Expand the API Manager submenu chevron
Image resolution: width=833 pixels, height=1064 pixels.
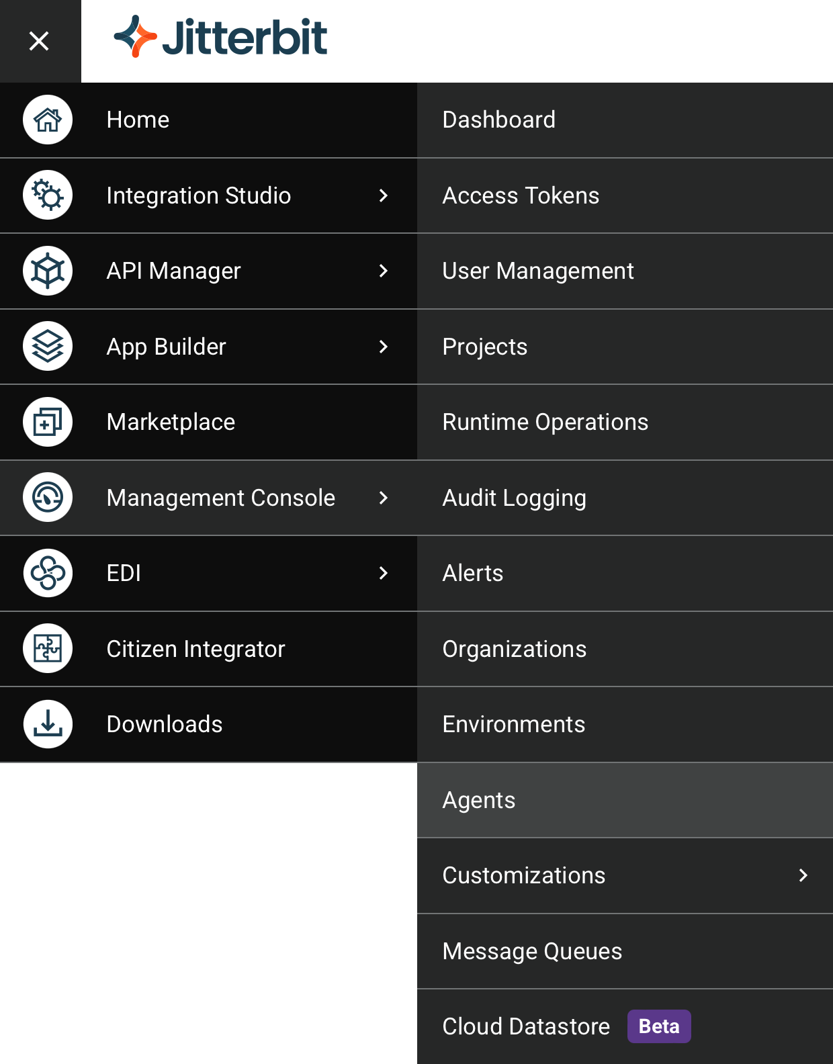pos(384,271)
